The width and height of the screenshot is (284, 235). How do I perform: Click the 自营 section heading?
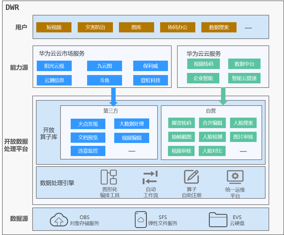coord(211,111)
